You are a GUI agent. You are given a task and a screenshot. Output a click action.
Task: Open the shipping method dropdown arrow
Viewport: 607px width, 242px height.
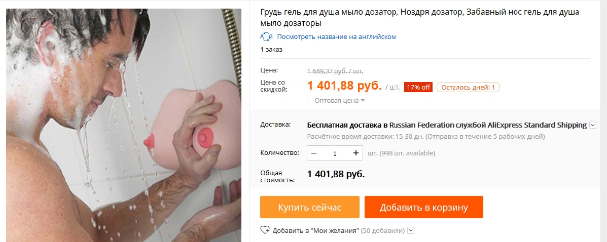point(592,125)
